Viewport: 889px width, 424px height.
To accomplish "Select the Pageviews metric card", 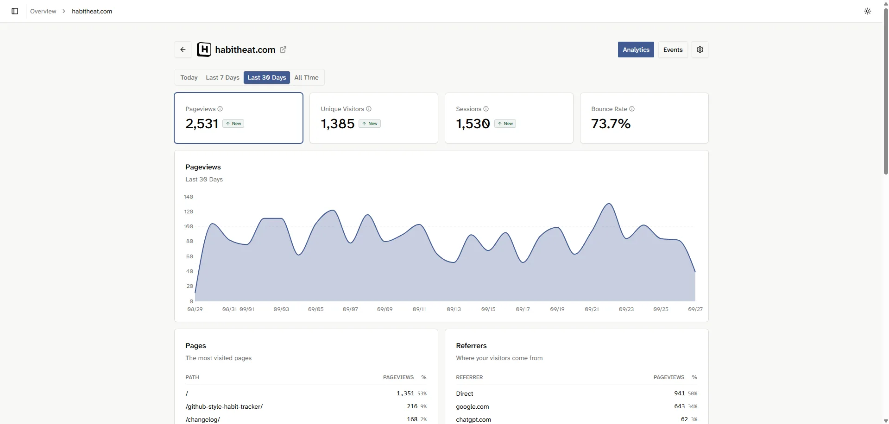I will tap(239, 118).
